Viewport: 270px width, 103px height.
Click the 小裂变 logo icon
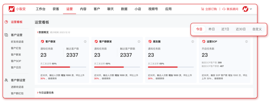11,9
